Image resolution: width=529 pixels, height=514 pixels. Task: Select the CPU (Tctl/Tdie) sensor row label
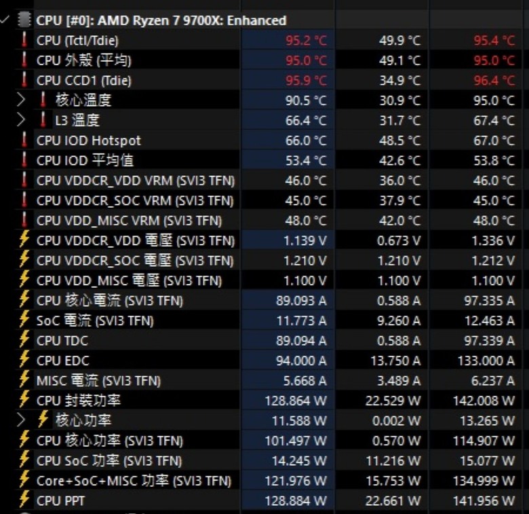(77, 41)
